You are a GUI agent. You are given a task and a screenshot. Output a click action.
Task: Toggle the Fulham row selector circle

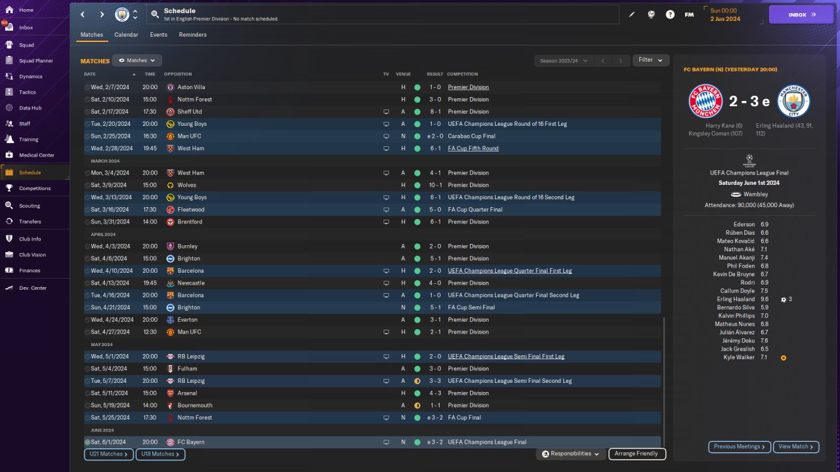pyautogui.click(x=87, y=369)
